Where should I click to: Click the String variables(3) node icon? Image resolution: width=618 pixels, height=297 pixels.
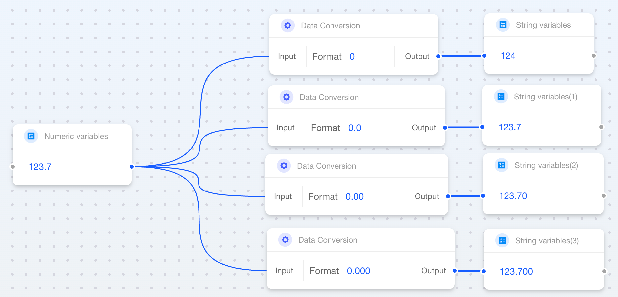coord(502,240)
